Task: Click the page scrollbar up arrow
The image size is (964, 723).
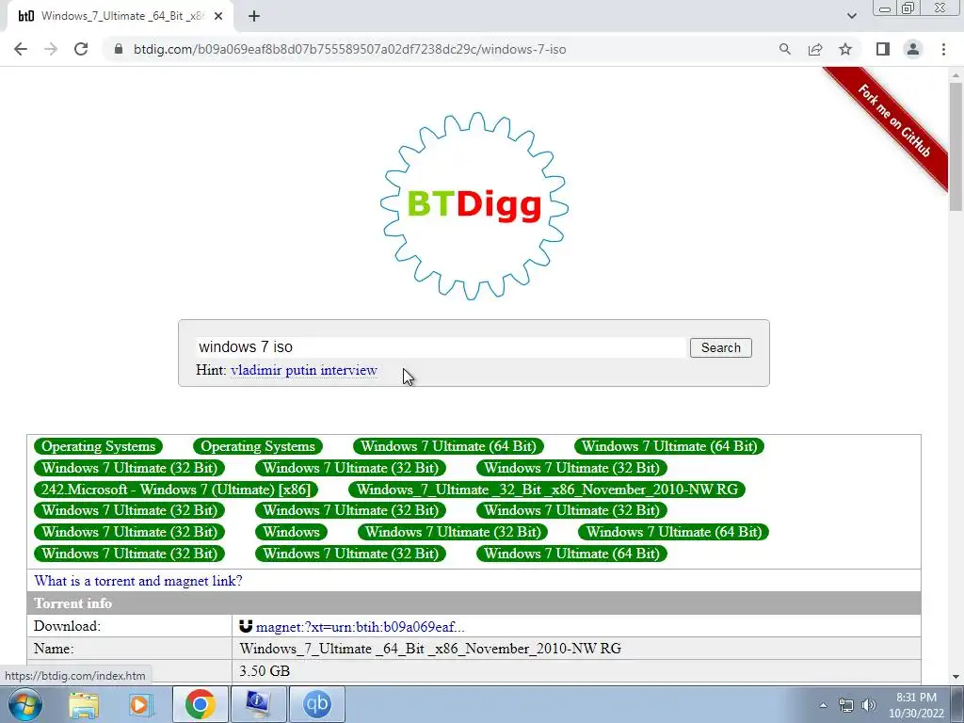Action: (x=956, y=75)
